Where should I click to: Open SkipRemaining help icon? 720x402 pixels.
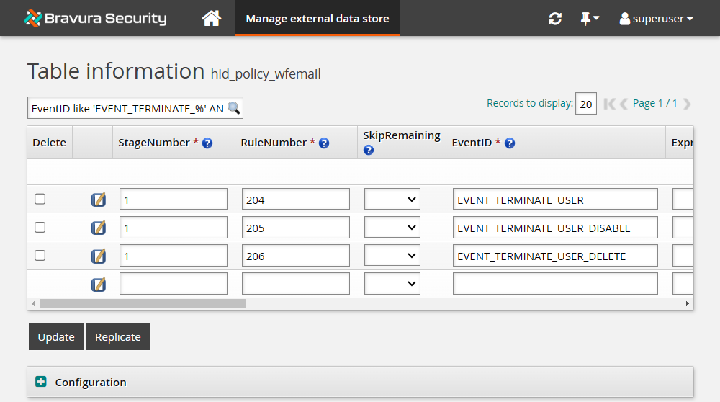(368, 151)
